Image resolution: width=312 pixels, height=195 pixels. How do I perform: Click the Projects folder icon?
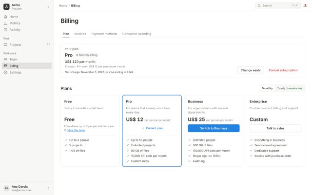tap(5, 44)
